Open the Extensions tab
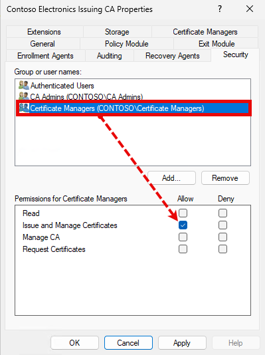This screenshot has height=355, width=265. (44, 32)
